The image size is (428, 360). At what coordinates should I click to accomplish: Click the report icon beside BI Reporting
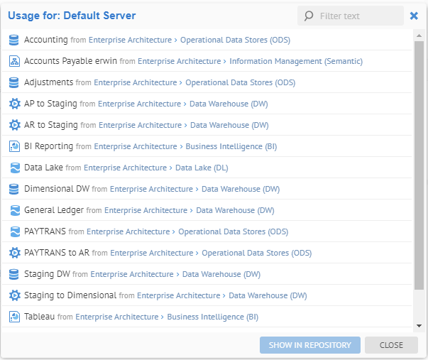(14, 147)
